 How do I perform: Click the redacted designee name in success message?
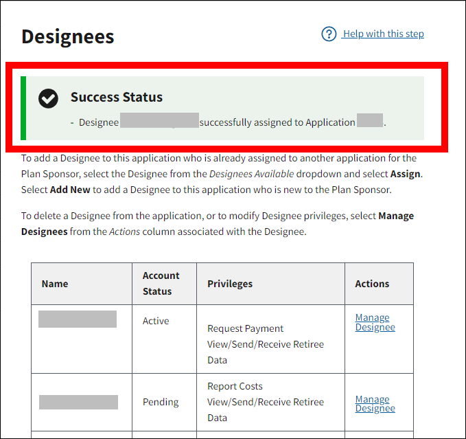click(159, 122)
